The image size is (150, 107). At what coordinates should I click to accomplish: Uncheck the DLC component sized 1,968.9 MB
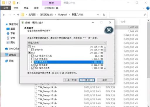click(33, 68)
